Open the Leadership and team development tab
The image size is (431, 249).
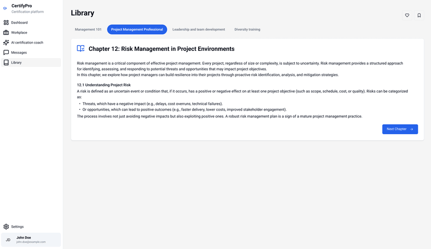(199, 29)
